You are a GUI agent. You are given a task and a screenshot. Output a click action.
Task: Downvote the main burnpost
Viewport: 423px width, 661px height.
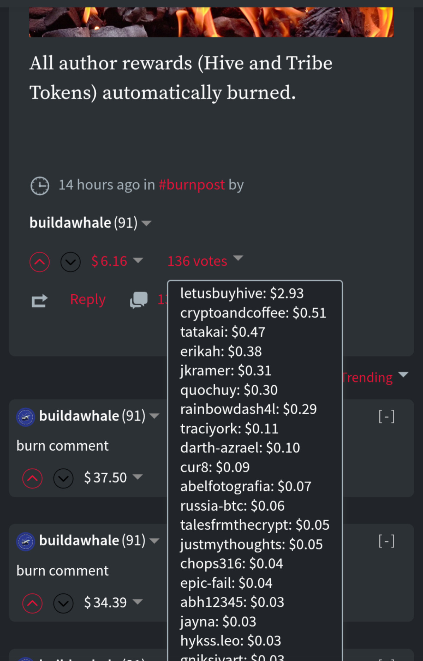(x=70, y=261)
